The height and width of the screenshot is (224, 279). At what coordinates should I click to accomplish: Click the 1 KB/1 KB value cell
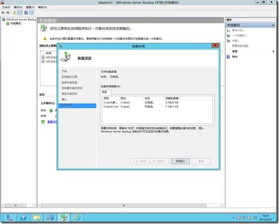(171, 107)
